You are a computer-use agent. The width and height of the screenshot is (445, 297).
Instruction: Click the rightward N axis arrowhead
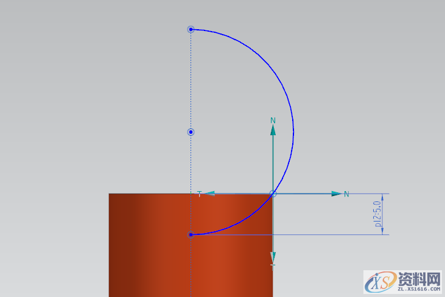pos(336,194)
